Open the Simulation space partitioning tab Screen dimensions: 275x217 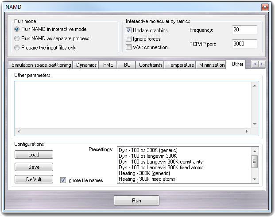40,65
